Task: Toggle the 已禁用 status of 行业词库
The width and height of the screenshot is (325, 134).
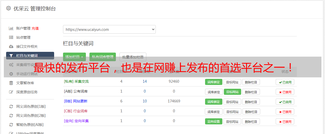Action: pyautogui.click(x=285, y=111)
